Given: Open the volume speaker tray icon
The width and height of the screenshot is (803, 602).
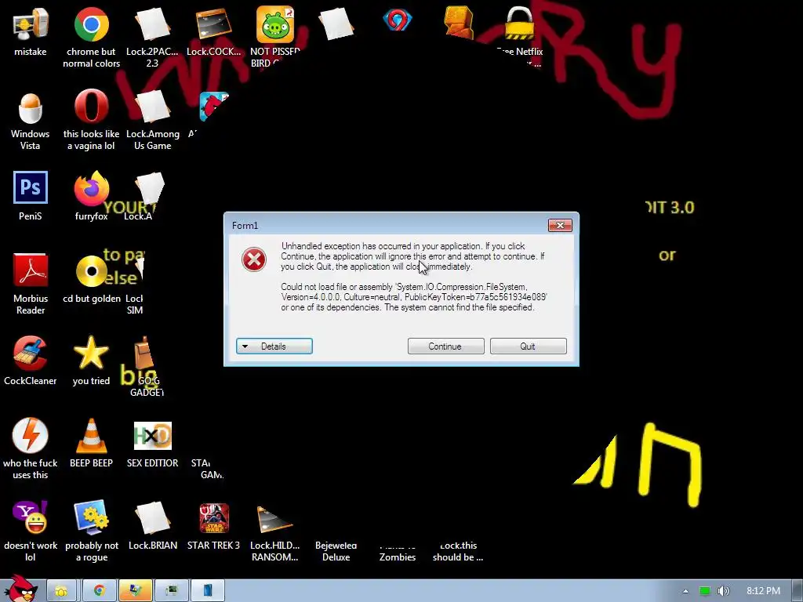Looking at the screenshot, I should (724, 591).
